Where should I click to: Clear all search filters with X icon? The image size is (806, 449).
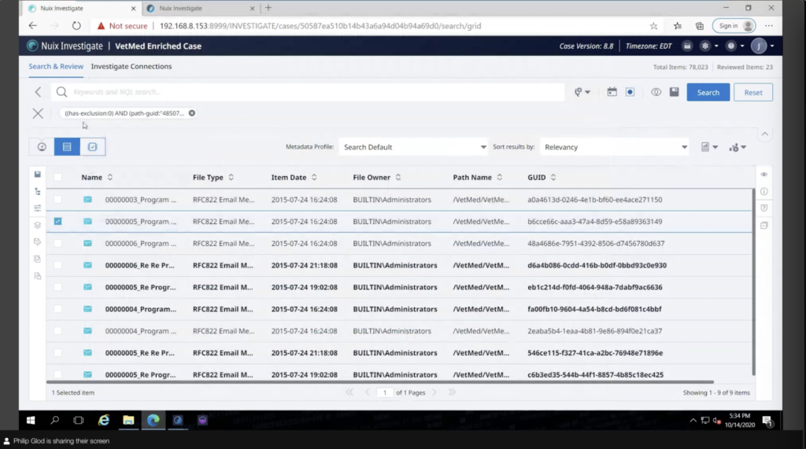click(x=38, y=113)
